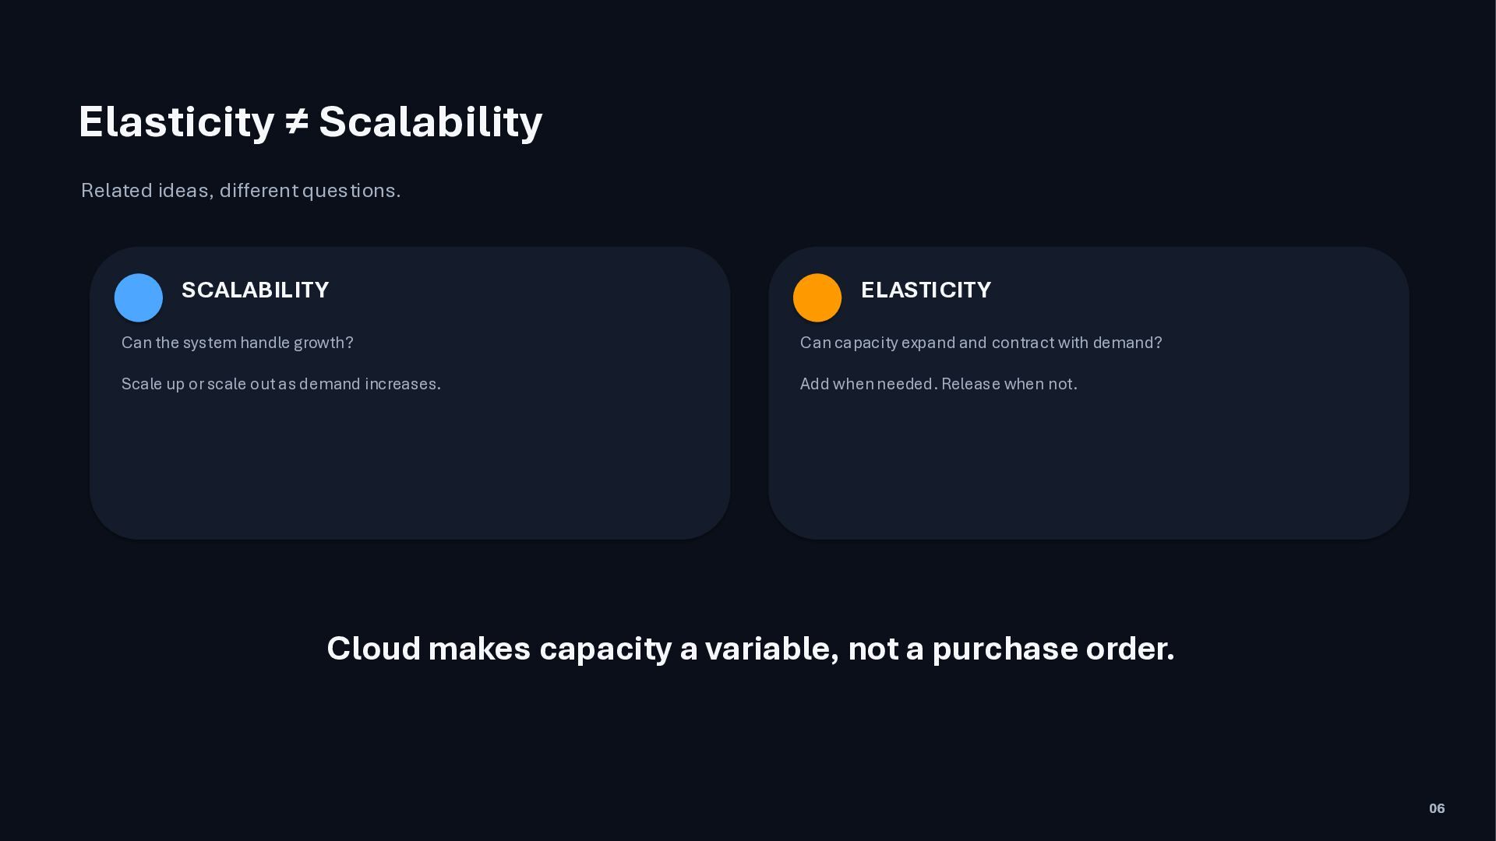Viewport: 1496px width, 841px height.
Task: Click empty area of Elasticity card
Action: [1088, 467]
